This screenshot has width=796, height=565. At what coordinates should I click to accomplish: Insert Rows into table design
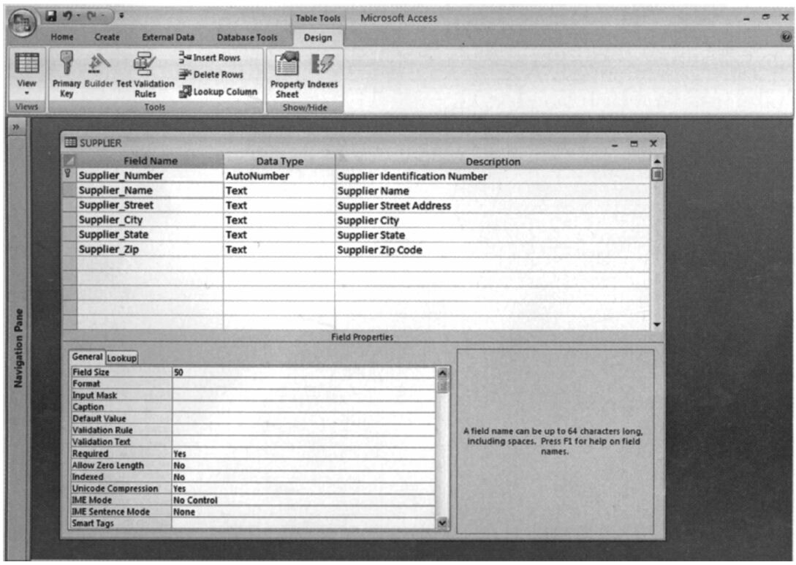pyautogui.click(x=210, y=57)
